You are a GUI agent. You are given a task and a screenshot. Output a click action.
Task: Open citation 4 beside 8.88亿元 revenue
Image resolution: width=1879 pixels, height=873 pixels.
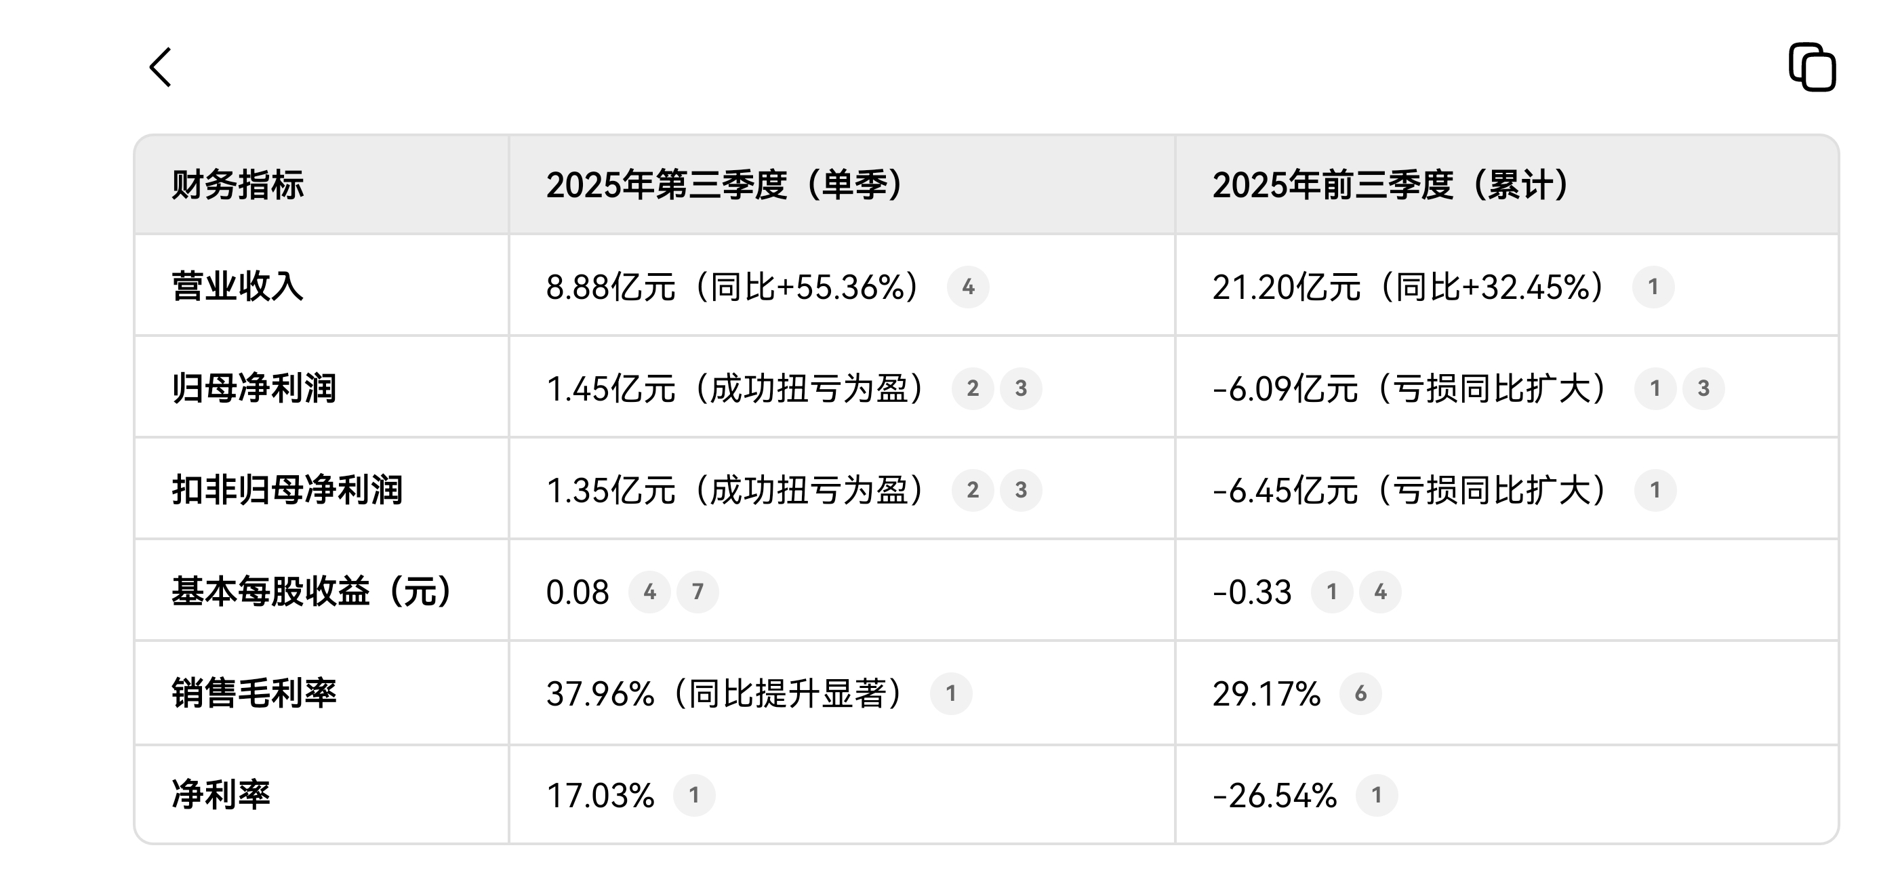(968, 287)
